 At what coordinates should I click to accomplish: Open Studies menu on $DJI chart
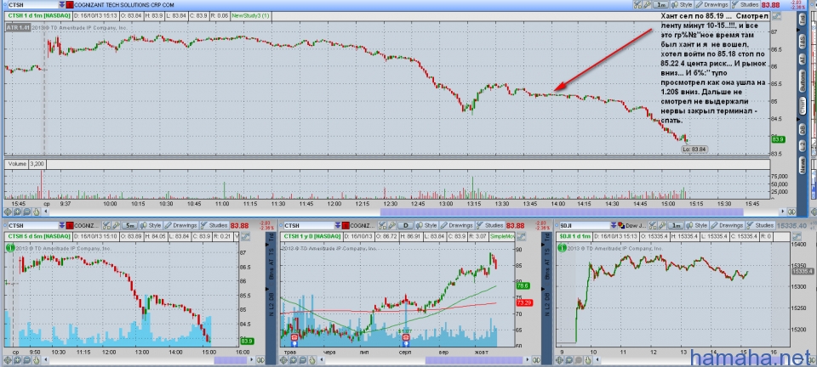pos(760,226)
